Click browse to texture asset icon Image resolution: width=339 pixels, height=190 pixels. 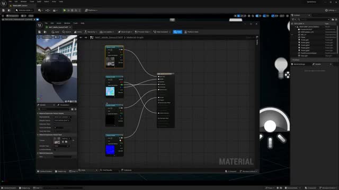pyautogui.click(x=66, y=142)
